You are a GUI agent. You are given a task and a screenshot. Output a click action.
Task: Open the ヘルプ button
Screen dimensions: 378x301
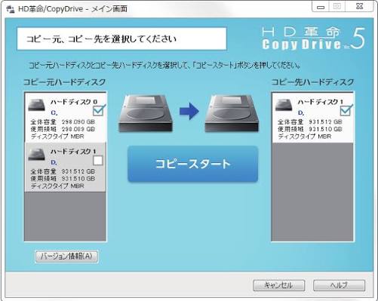339,285
